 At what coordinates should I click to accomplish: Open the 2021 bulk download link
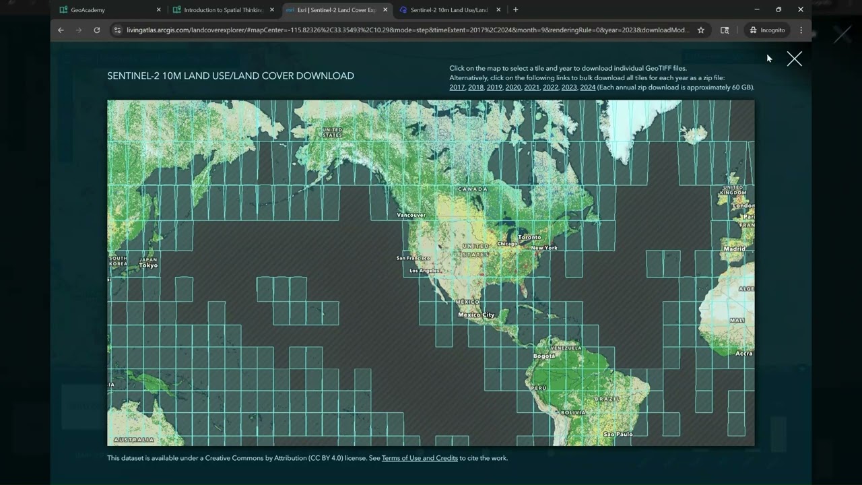[x=532, y=88]
